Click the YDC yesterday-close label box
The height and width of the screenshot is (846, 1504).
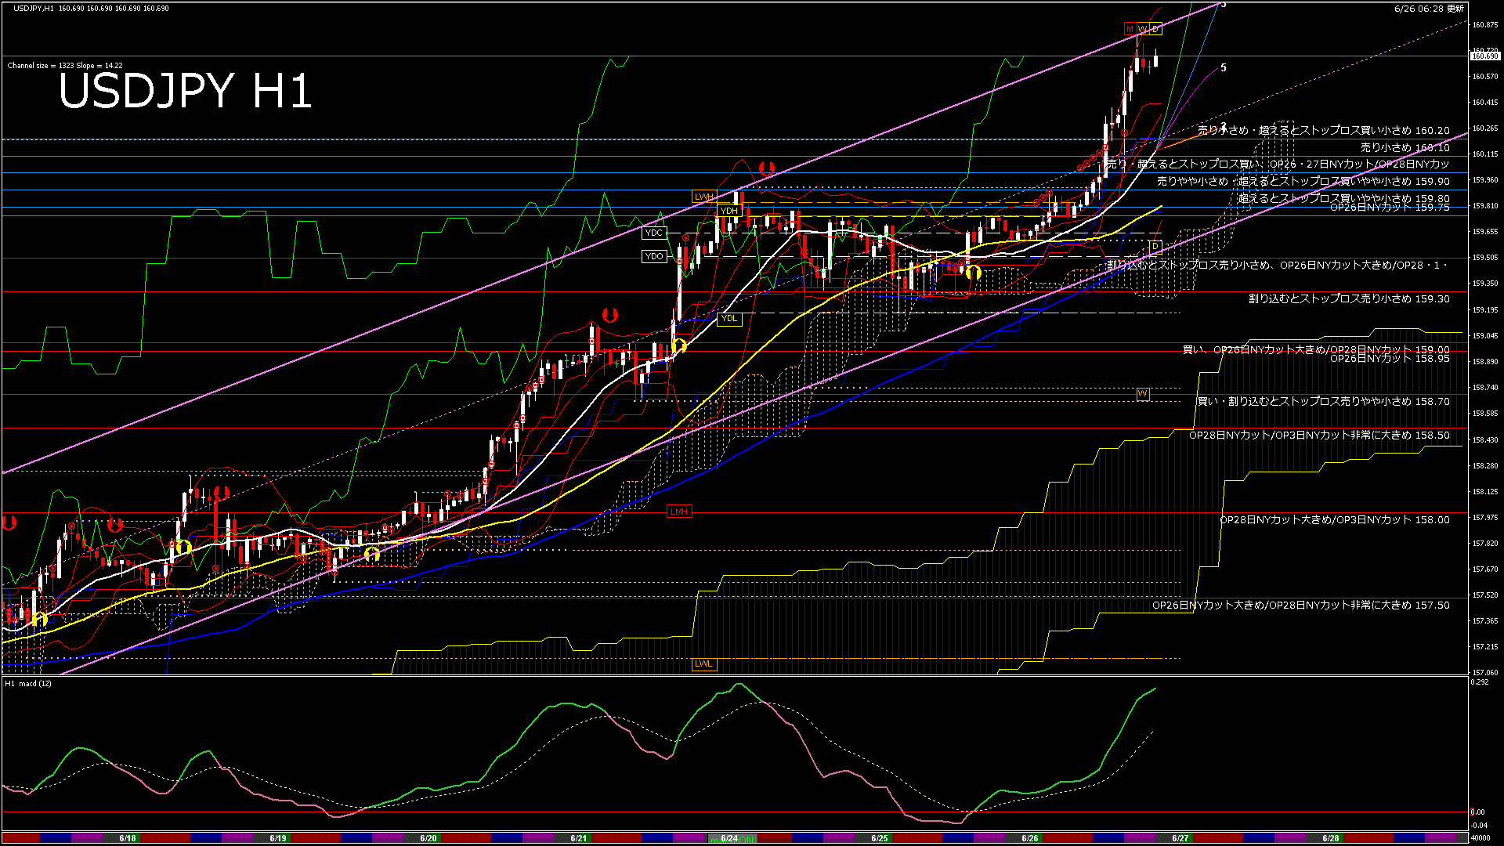653,233
